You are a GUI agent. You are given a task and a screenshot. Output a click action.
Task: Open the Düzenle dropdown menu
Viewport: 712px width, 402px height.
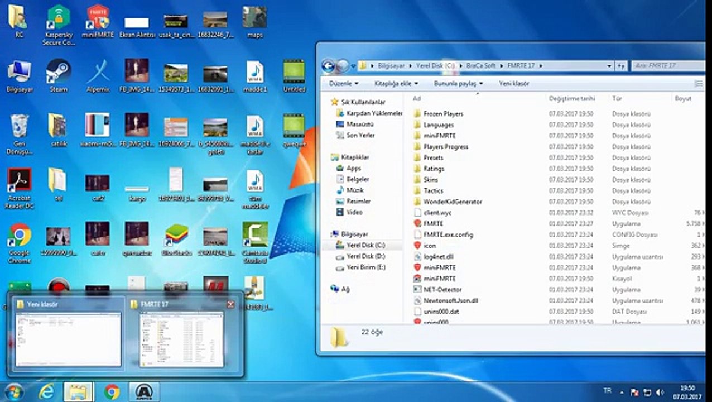(x=344, y=83)
